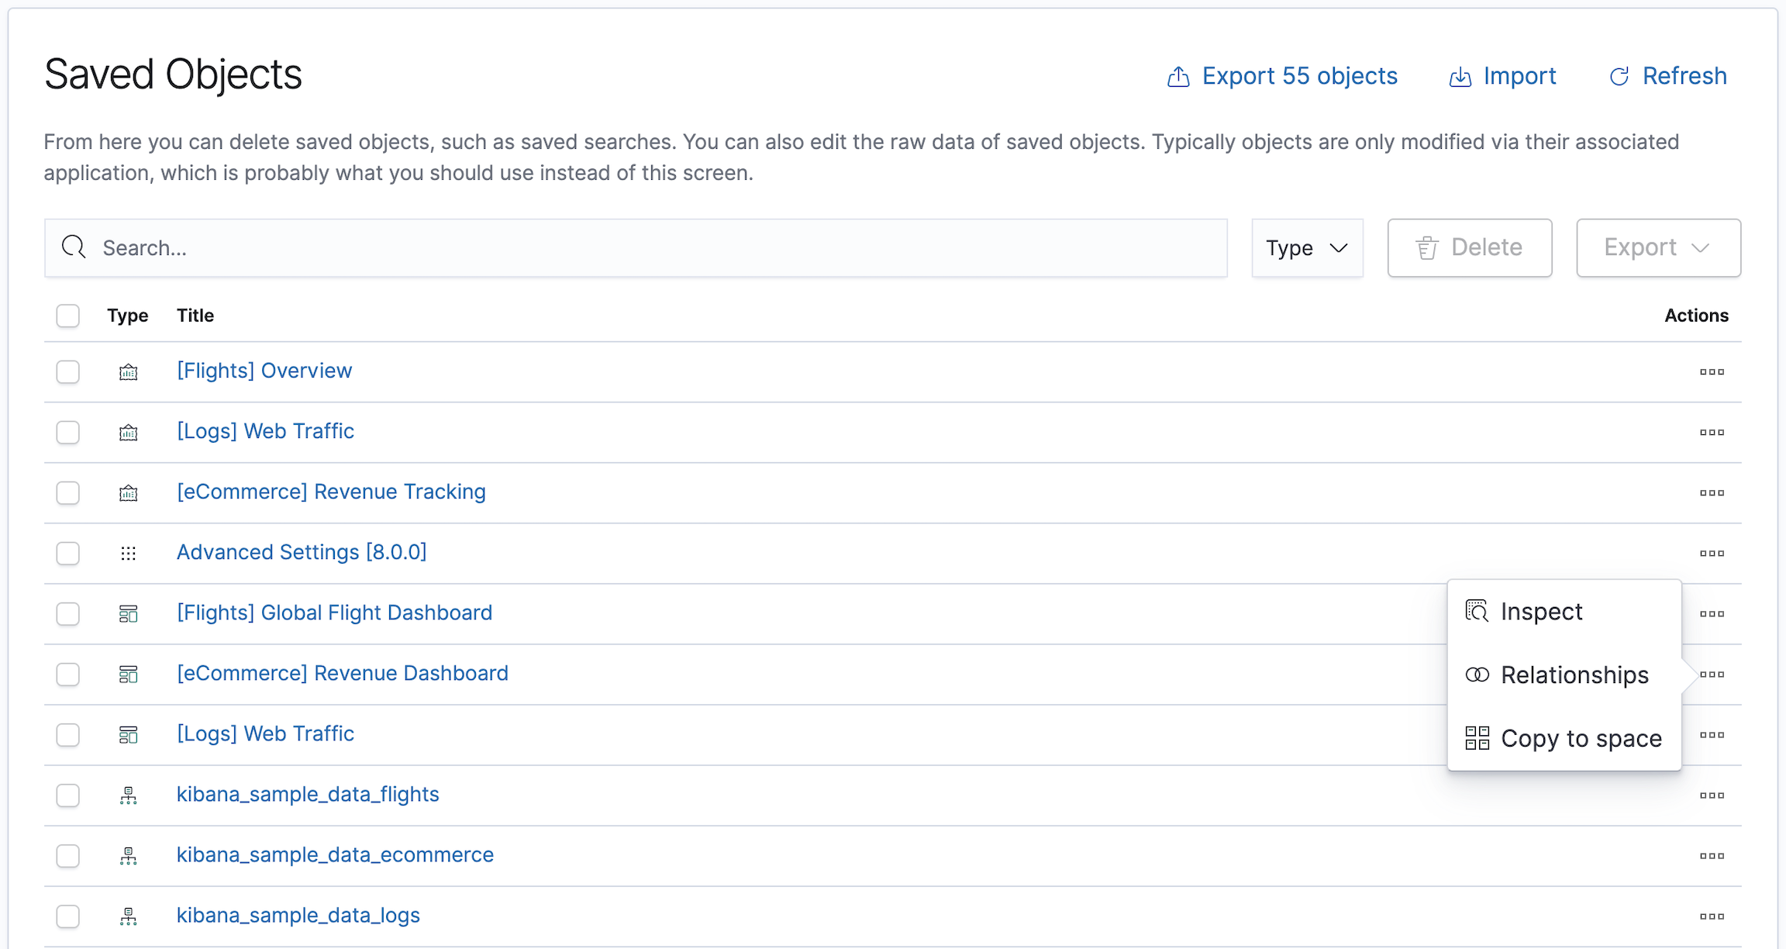The image size is (1786, 949).
Task: Check the box for [eCommerce] Revenue Tracking
Action: (x=68, y=493)
